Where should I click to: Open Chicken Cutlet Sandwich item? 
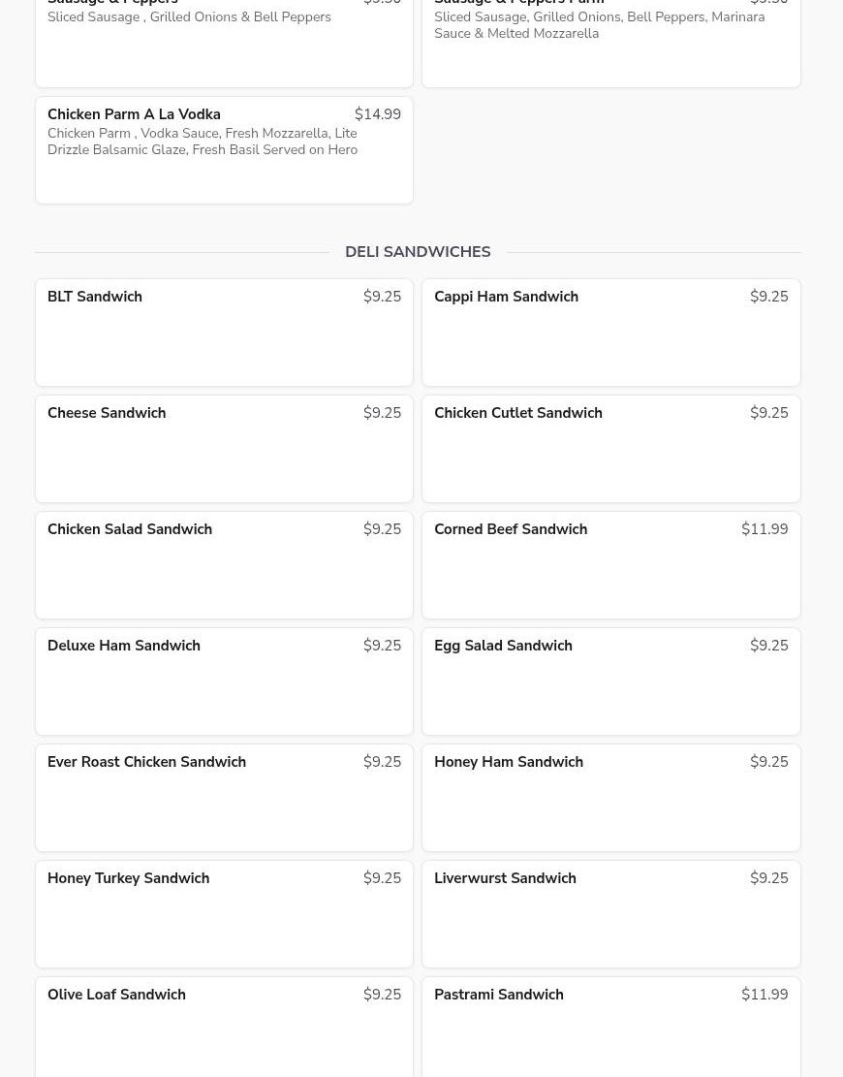(610, 448)
